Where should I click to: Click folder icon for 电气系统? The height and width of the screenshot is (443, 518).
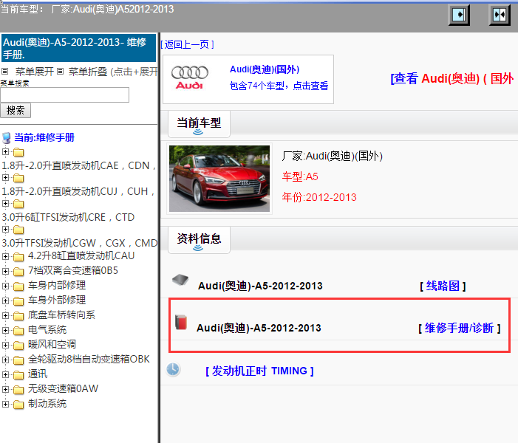pos(18,331)
